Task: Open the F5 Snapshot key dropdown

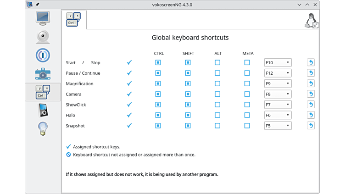Action: tap(278, 126)
